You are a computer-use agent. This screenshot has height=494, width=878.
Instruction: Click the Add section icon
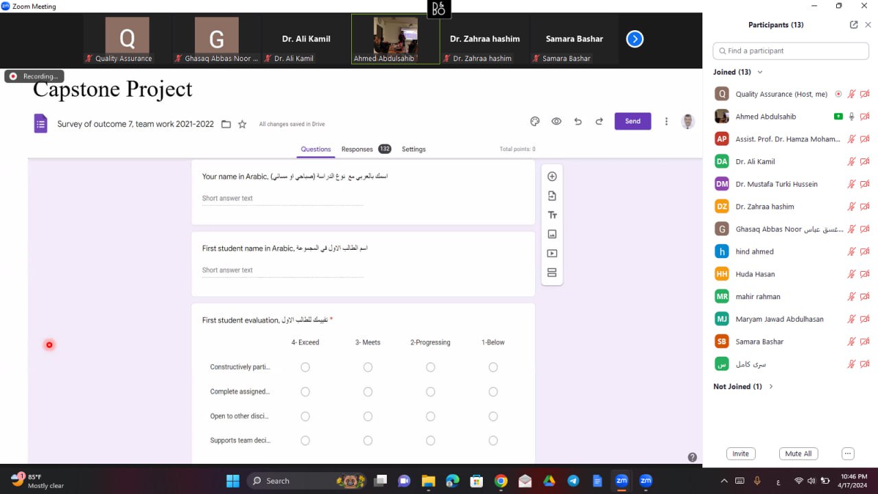[551, 273]
